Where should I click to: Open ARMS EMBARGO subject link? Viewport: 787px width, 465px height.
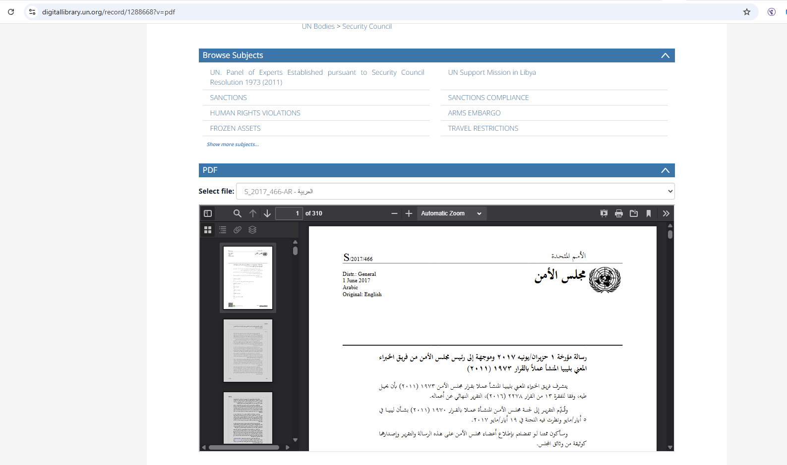474,113
